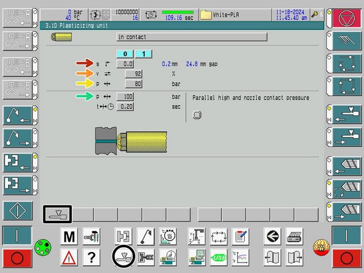Open the White-PLA data set folder

206,15
